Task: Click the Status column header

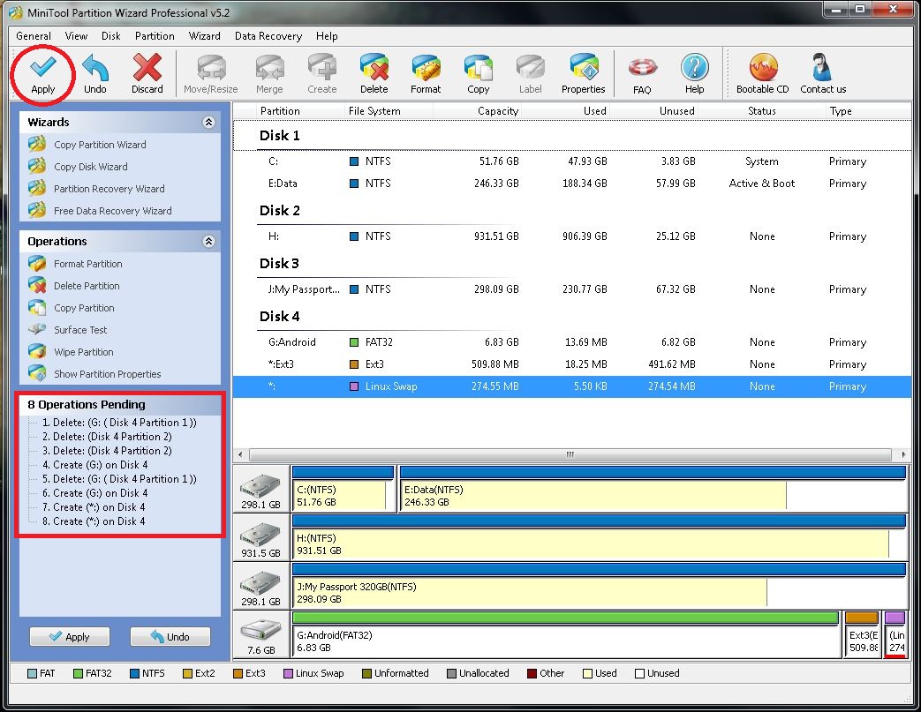Action: (x=762, y=111)
